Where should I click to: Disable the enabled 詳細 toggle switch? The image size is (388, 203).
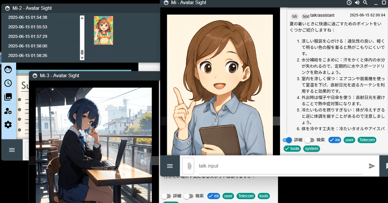pyautogui.click(x=287, y=140)
